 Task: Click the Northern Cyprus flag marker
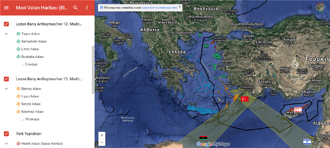(x=298, y=110)
